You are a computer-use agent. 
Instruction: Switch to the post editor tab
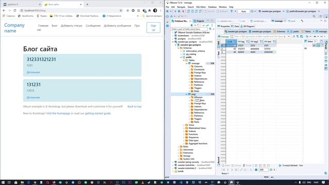coord(291,21)
